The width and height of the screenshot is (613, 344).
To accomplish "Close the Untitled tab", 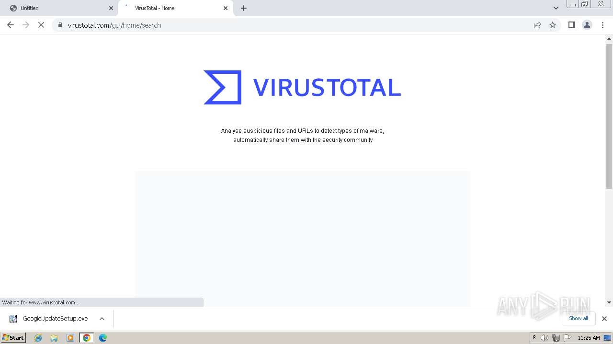I will coord(111,8).
